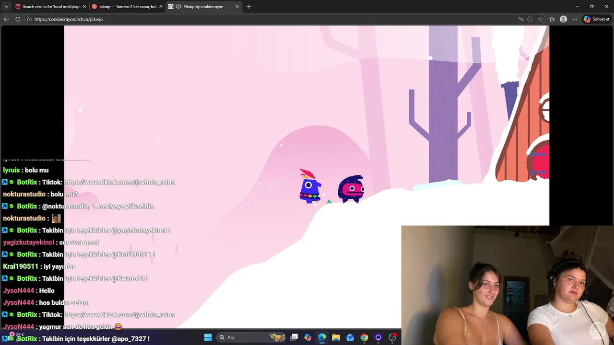614x345 pixels.
Task: Click the blue bird character with red crest
Action: coord(309,186)
